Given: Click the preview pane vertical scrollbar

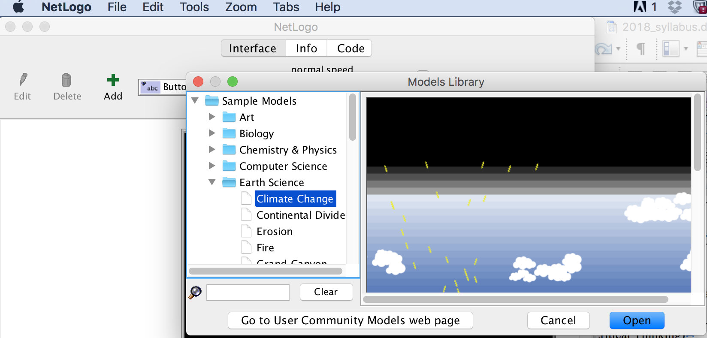Looking at the screenshot, I should pyautogui.click(x=698, y=132).
